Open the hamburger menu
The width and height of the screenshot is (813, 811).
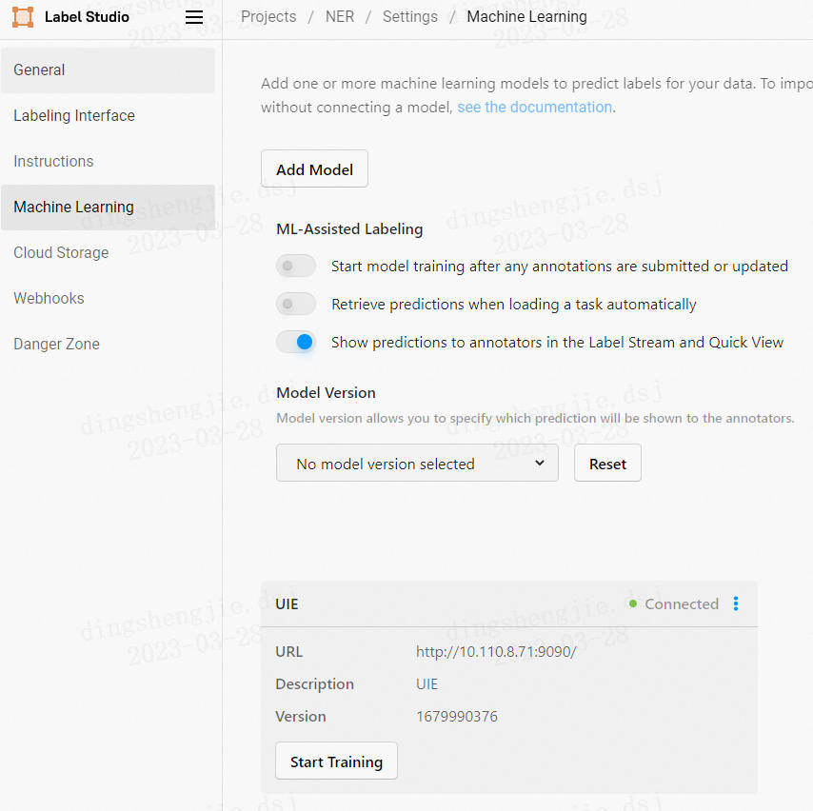tap(194, 17)
